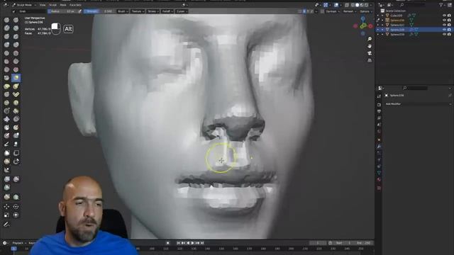Select the Box Mask tool

[x=6, y=153]
